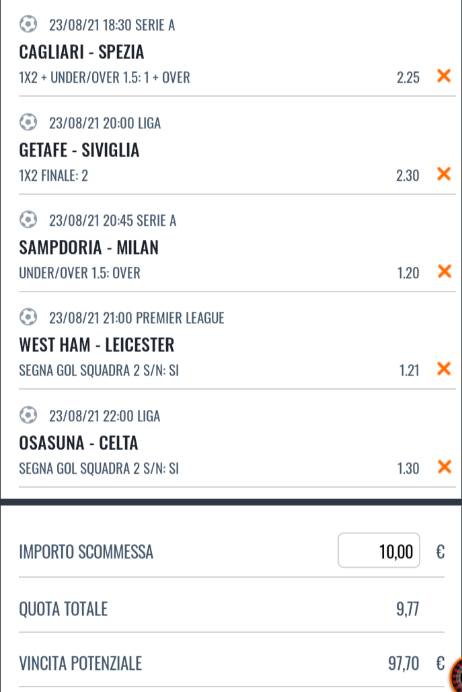Image resolution: width=462 pixels, height=692 pixels.
Task: Select the West Ham - Leicester match
Action: (x=97, y=345)
